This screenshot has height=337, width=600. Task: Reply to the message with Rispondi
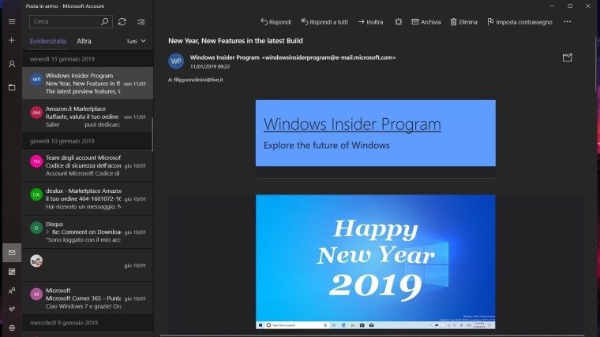[x=276, y=22]
